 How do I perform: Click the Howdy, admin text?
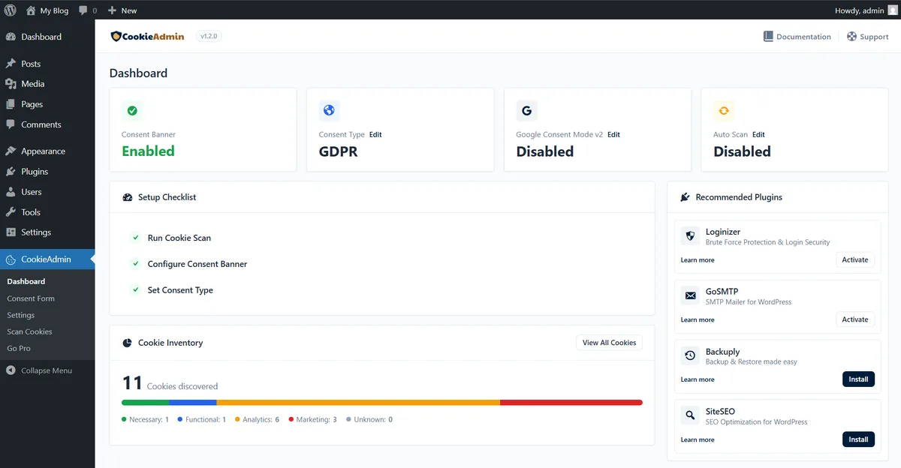[x=858, y=10]
